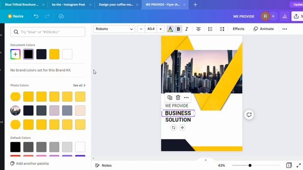The height and width of the screenshot is (170, 303).
Task: Open line spacing options
Action: point(222,29)
